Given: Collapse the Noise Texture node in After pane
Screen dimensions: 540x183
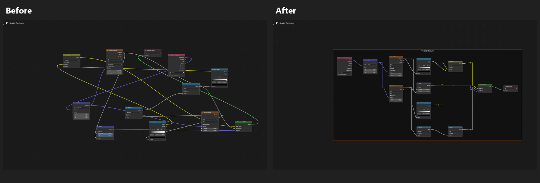Looking at the screenshot, I should pyautogui.click(x=390, y=86).
